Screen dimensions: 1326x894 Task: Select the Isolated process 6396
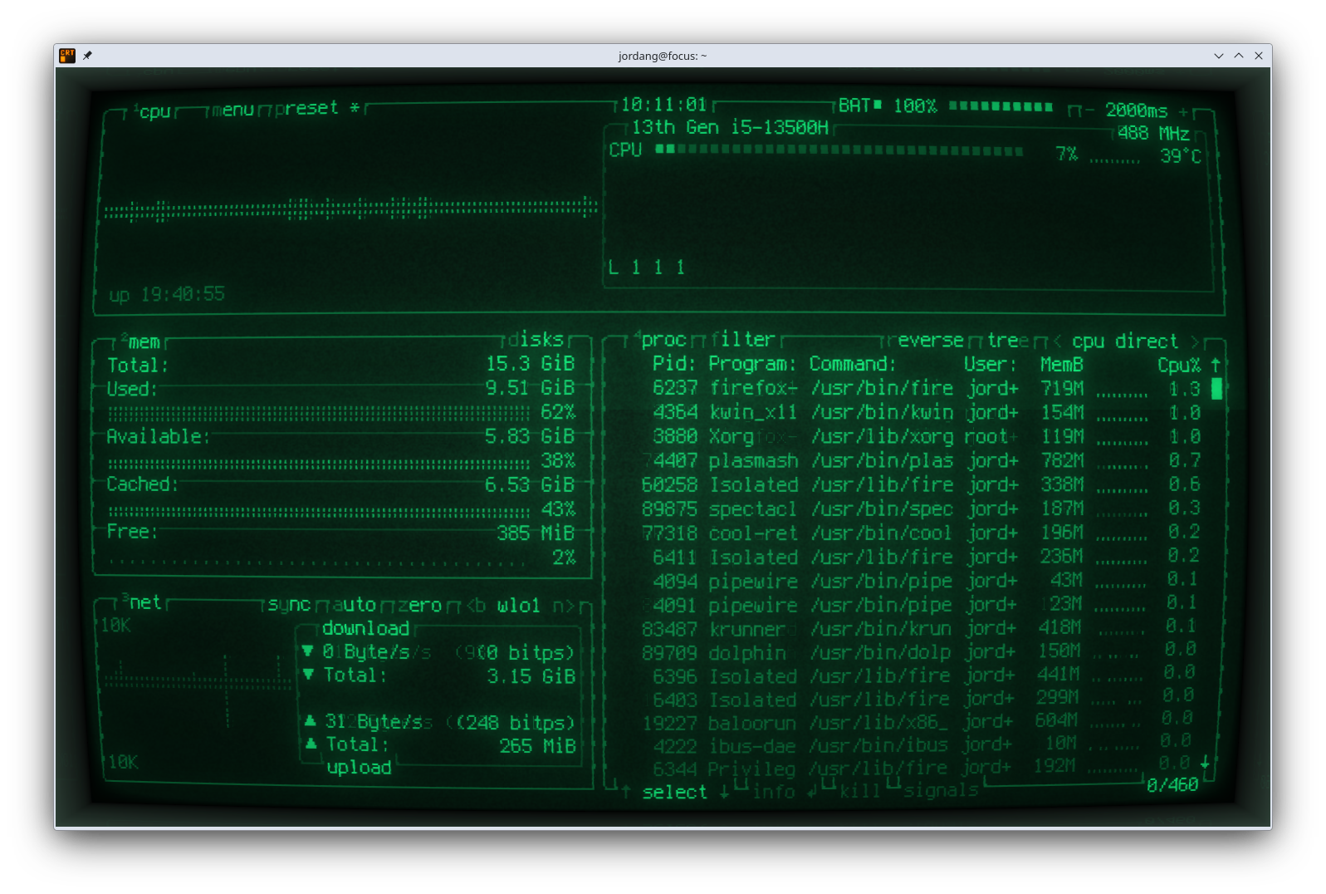tap(924, 676)
